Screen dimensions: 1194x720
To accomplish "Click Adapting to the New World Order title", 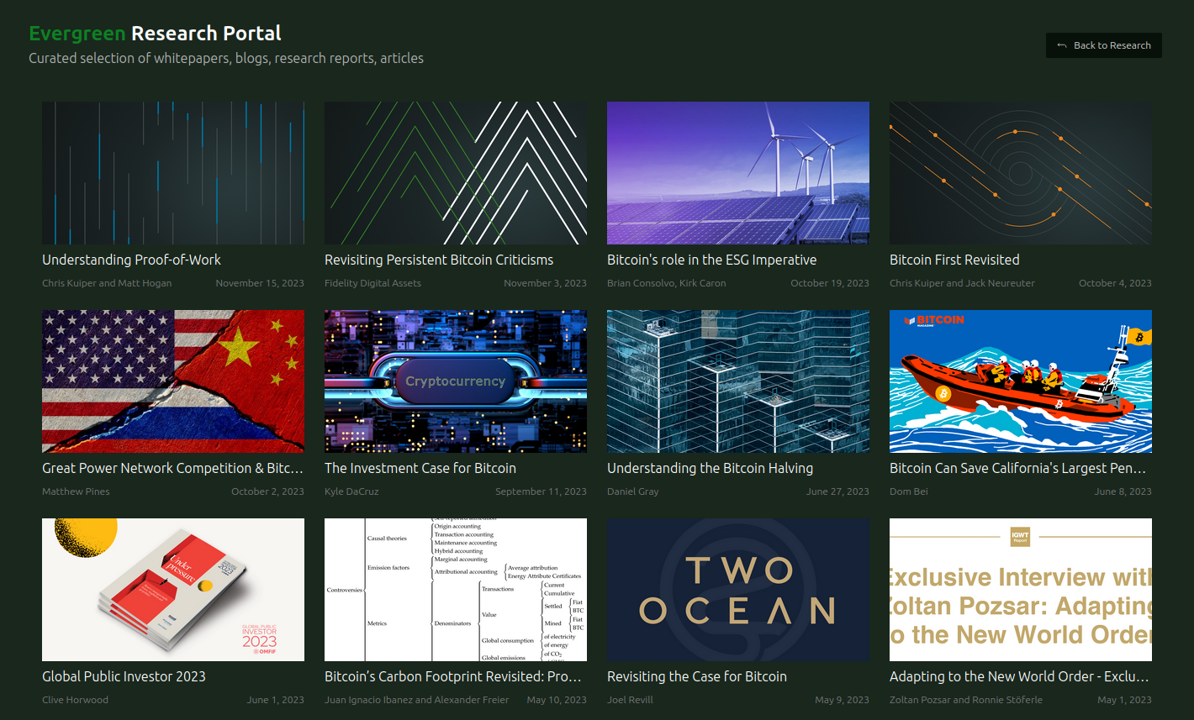I will [x=1019, y=676].
